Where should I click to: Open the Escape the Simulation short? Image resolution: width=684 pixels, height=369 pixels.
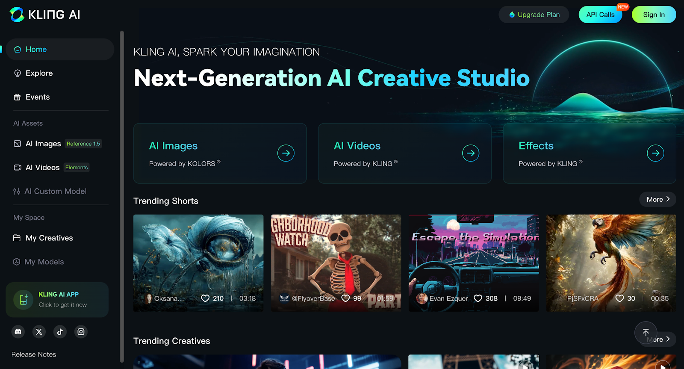474,263
